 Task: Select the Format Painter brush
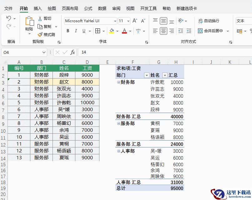click(40, 34)
